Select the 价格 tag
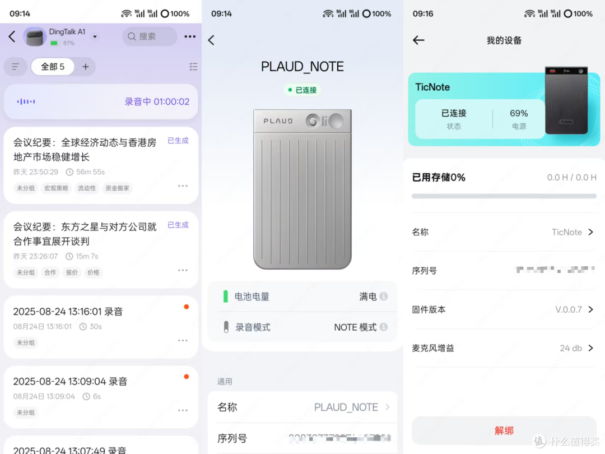 [x=94, y=272]
